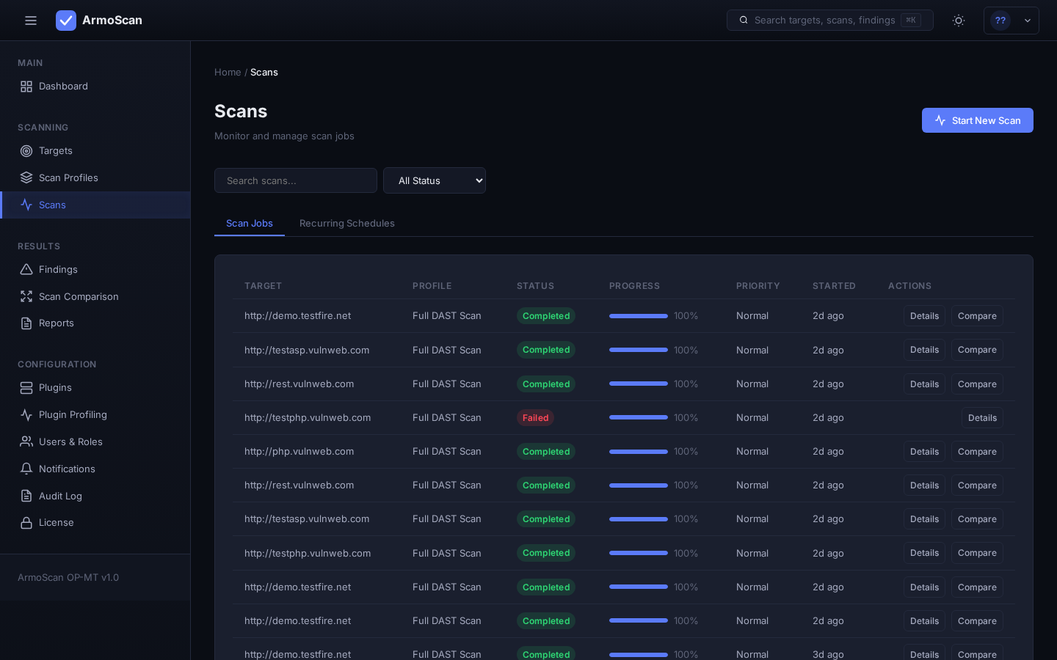Screen dimensions: 1057x660
Task: Click the ArmoScan checkmark logo
Action: click(66, 21)
